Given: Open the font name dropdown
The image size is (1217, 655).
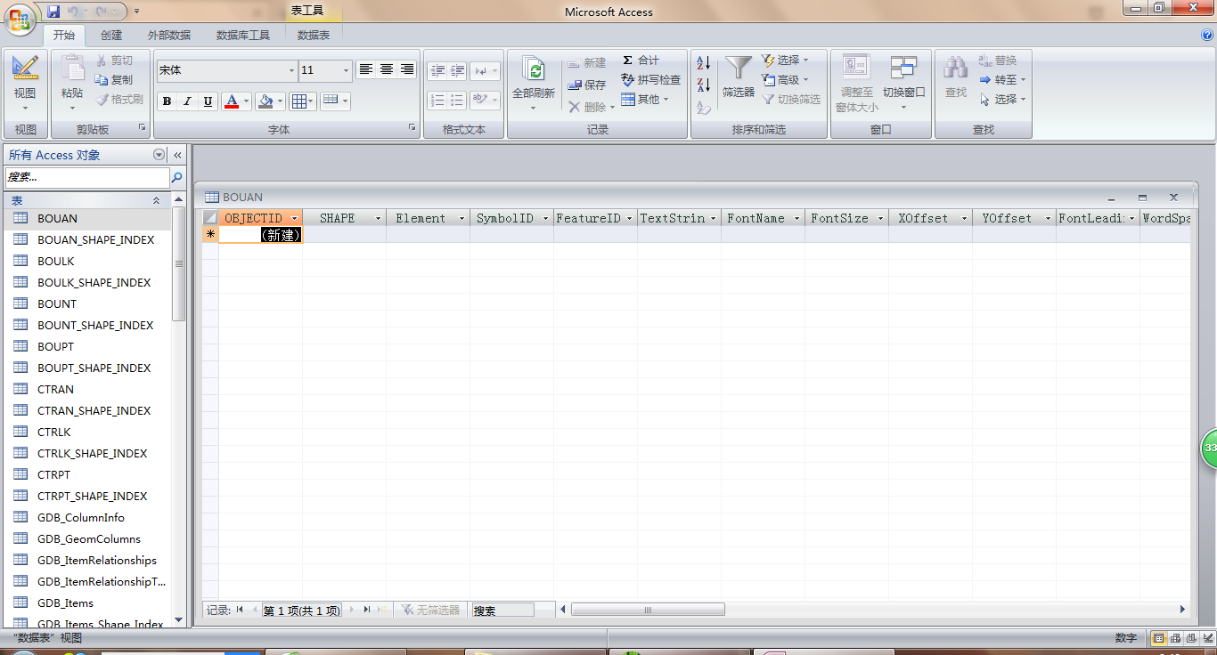Looking at the screenshot, I should point(291,70).
